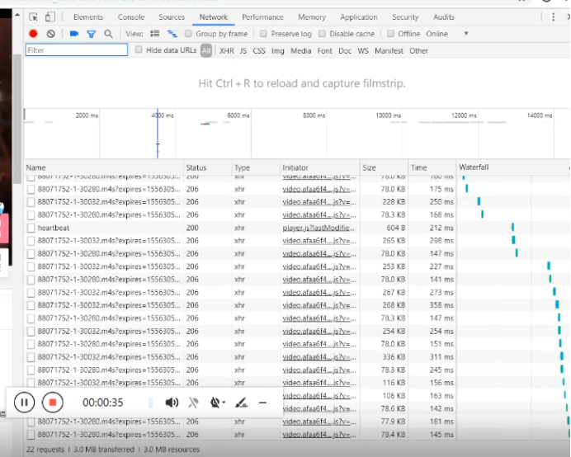The image size is (571, 457).
Task: Focus the Filter text input
Action: click(77, 49)
